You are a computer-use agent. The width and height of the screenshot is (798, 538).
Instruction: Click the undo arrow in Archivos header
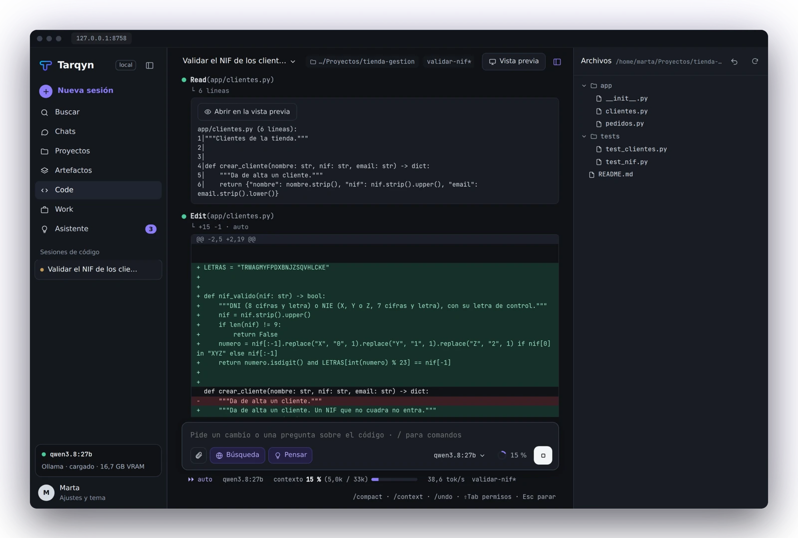click(x=734, y=61)
